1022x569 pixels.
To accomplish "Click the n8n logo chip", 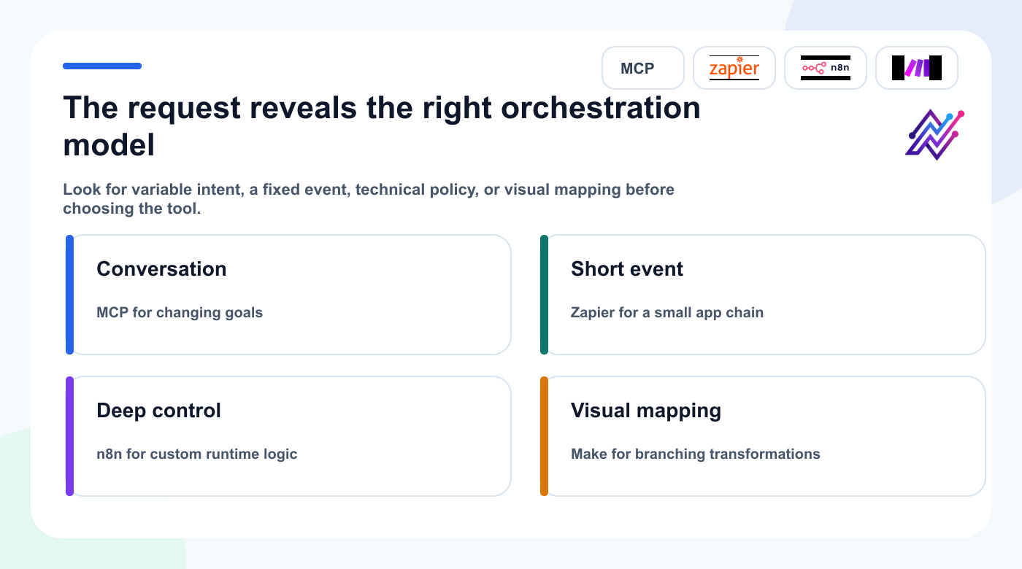I will tap(825, 68).
